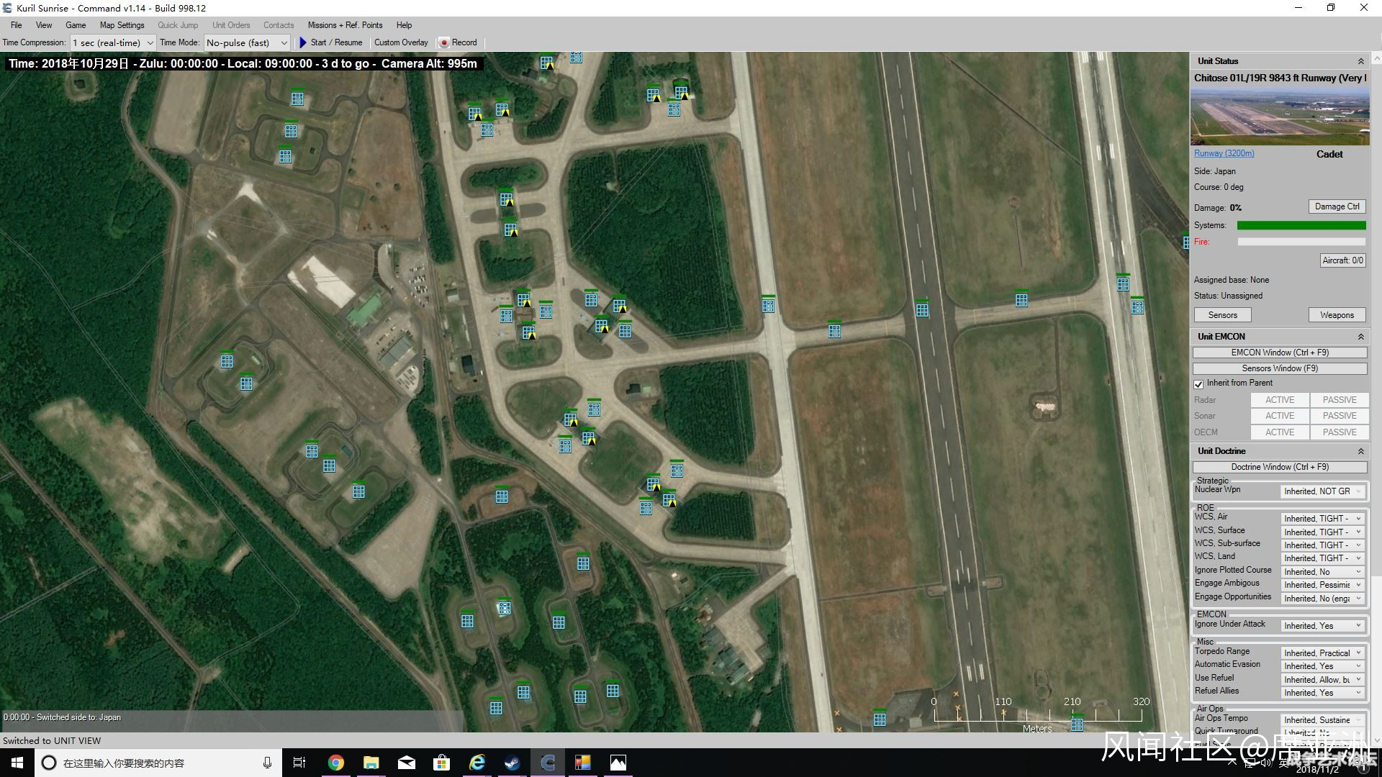The width and height of the screenshot is (1382, 777).
Task: Open the Map Settings menu
Action: (x=122, y=25)
